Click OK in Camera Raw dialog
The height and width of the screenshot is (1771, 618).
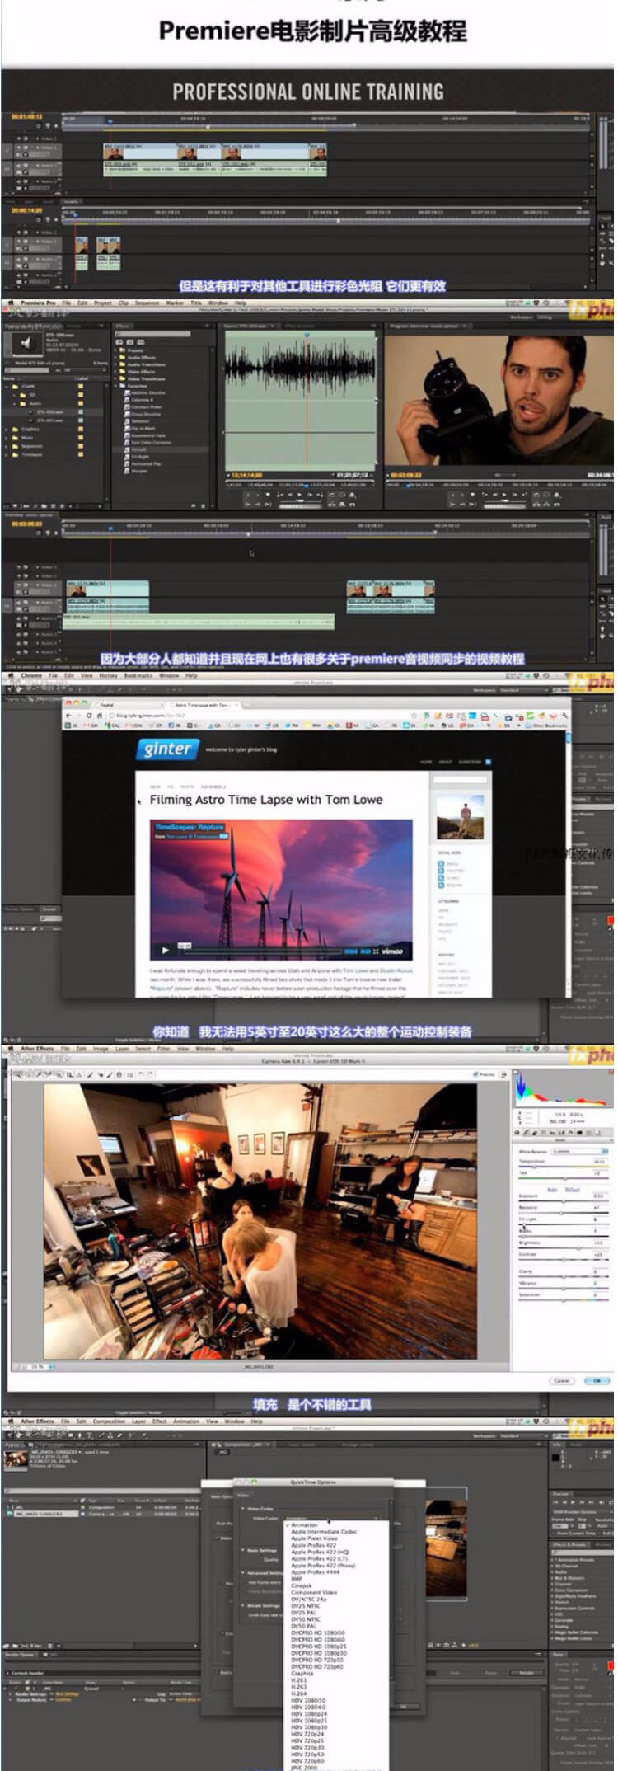tap(597, 1380)
